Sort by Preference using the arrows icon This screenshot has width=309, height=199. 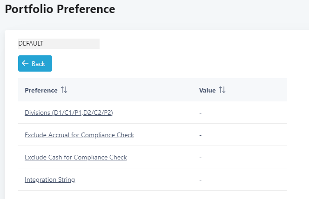64,90
